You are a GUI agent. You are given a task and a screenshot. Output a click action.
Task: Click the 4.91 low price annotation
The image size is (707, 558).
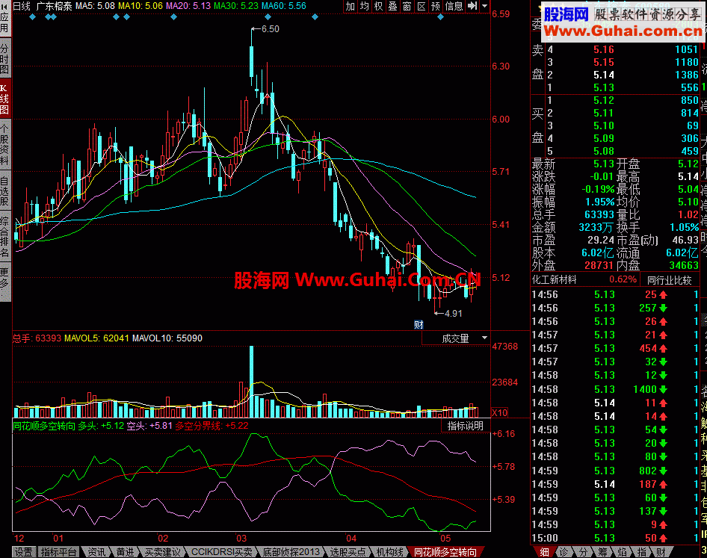click(453, 314)
